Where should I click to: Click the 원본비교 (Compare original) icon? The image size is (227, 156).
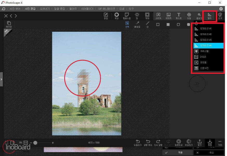click(x=179, y=143)
